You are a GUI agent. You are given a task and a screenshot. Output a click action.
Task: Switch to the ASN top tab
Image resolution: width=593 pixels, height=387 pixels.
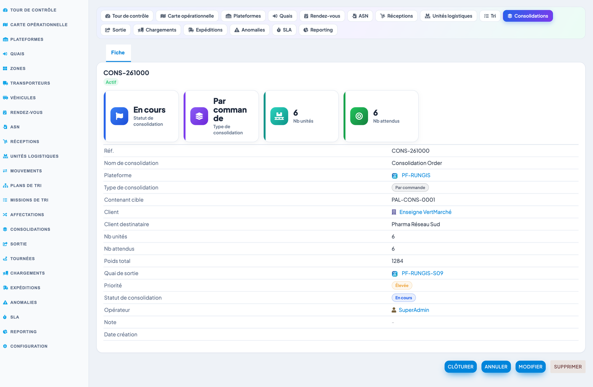(360, 16)
